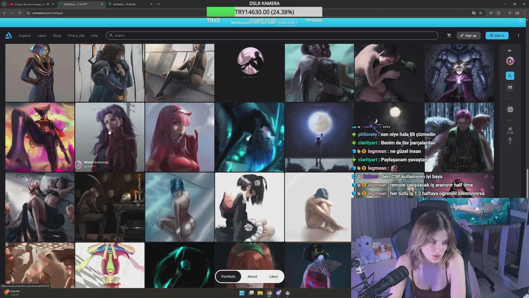
Task: Open the translate page icon
Action: pos(474,13)
